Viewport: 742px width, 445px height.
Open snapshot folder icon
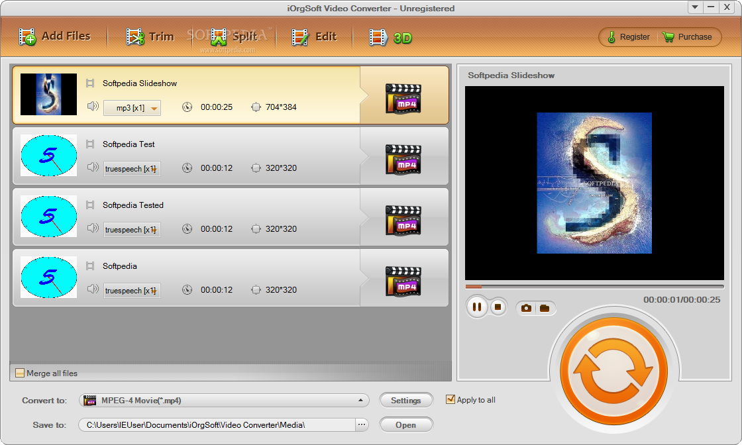click(545, 309)
